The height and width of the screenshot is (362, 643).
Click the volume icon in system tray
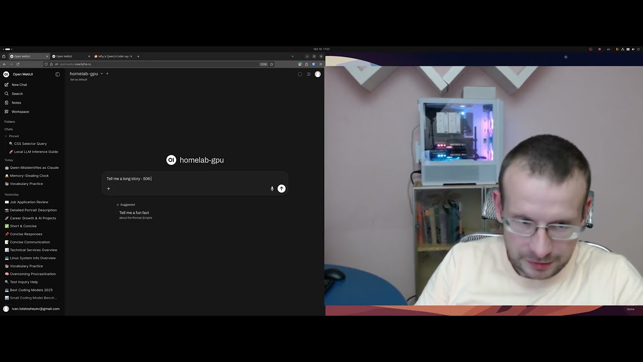point(633,49)
